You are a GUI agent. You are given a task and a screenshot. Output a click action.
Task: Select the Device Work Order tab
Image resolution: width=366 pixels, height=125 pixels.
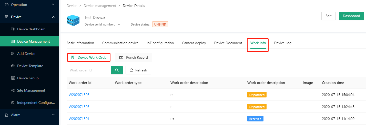[89, 57]
